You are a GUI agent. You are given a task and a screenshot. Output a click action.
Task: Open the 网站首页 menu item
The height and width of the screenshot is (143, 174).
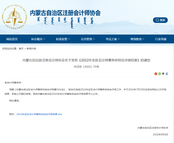click(x=12, y=39)
